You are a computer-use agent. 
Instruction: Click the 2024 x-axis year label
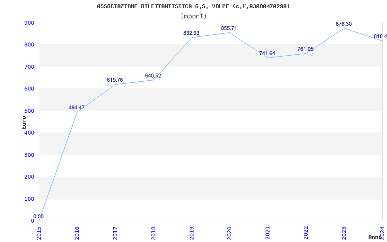pos(382,233)
